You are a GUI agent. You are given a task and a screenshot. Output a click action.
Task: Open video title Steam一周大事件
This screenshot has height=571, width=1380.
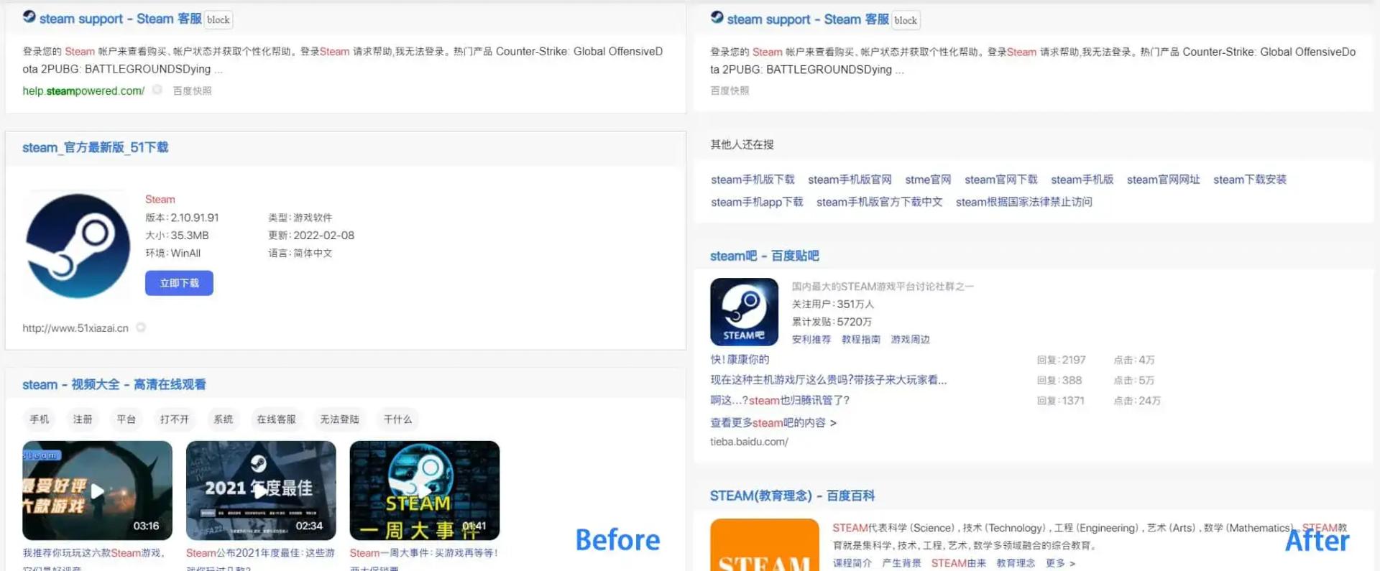423,553
